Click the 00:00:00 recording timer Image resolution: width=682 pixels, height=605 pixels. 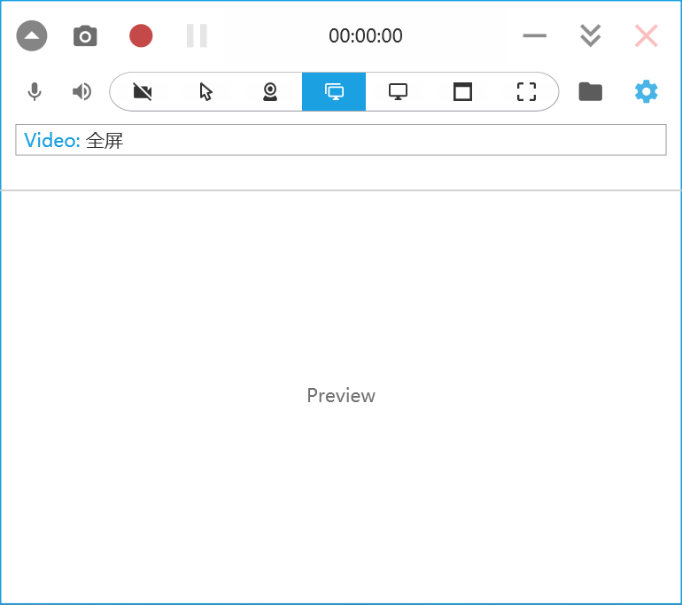[x=365, y=36]
